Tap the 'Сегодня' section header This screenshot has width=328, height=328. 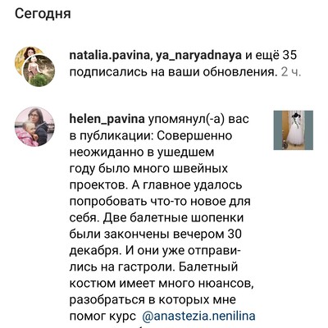coord(43,14)
